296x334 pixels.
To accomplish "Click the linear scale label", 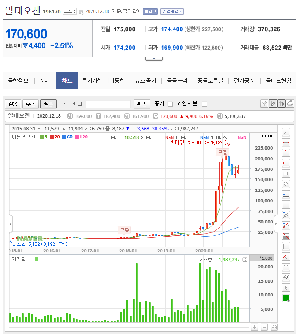I will [266, 136].
